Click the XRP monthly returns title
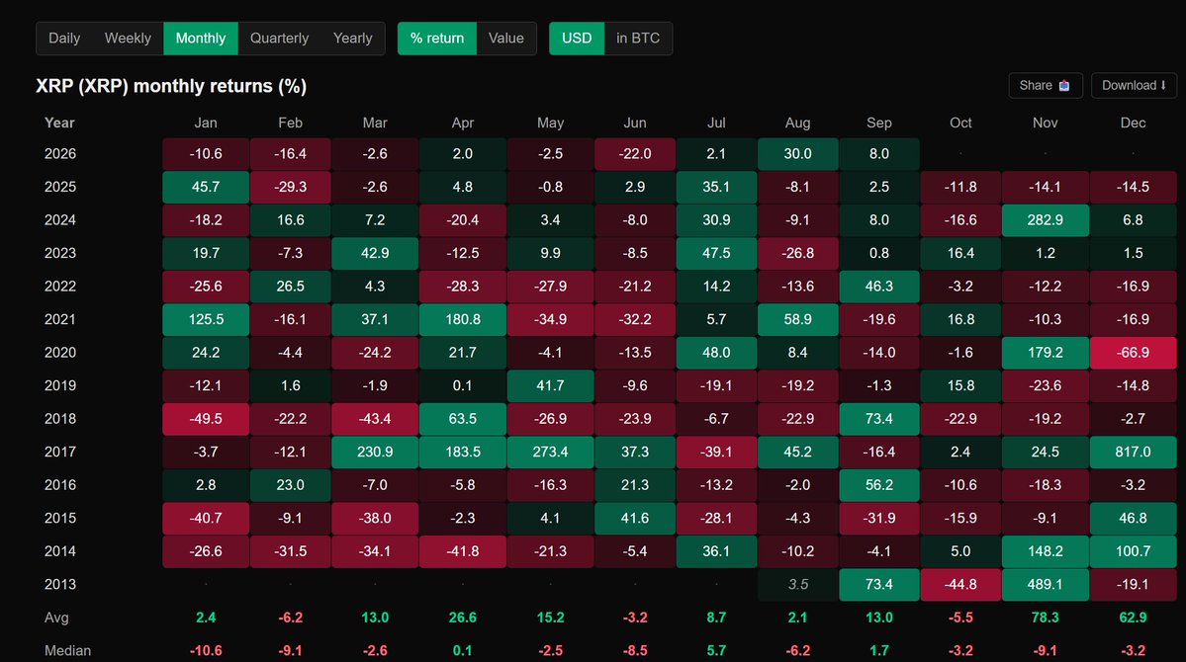 (171, 86)
